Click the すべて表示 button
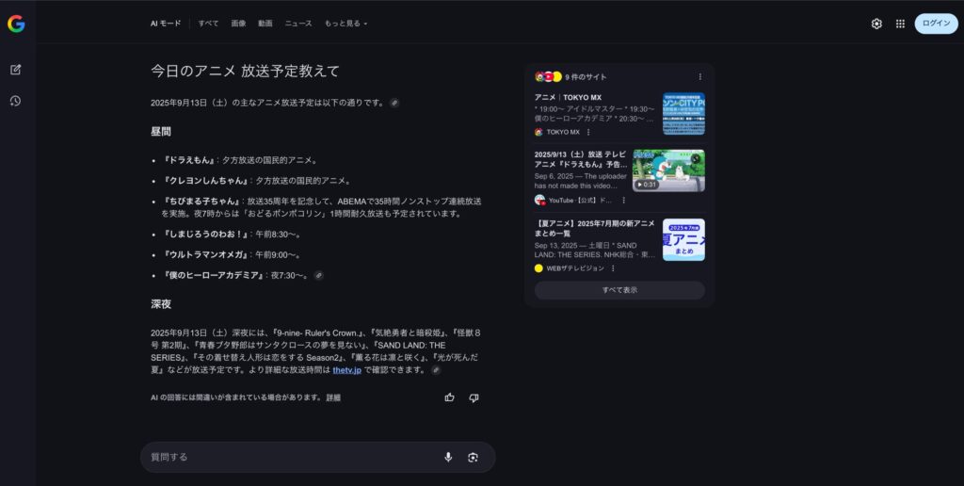This screenshot has height=486, width=964. click(619, 290)
